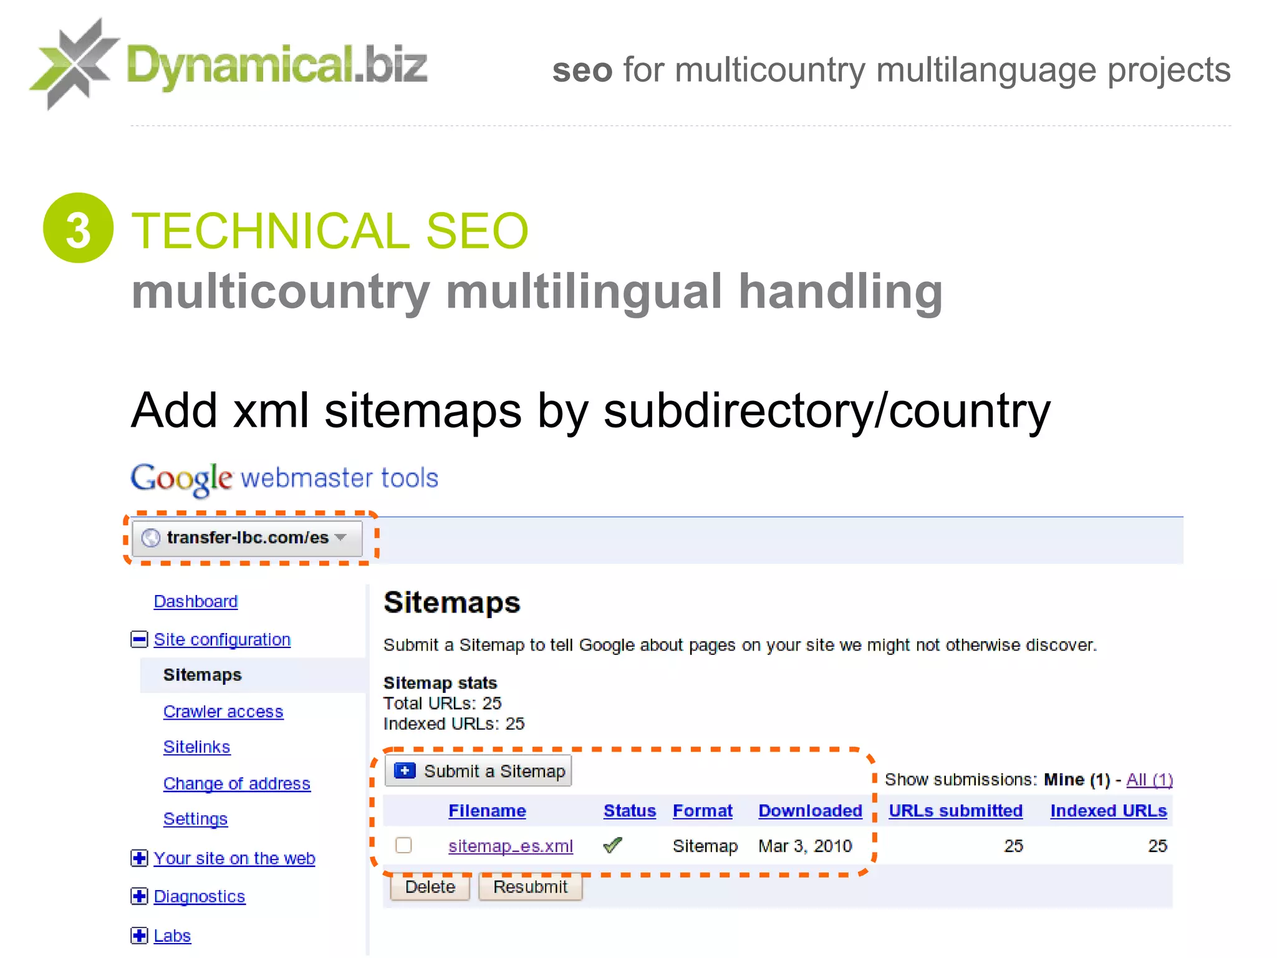Check the sitemap_es.xml row checkbox
Image resolution: width=1277 pixels, height=958 pixels.
coord(403,845)
